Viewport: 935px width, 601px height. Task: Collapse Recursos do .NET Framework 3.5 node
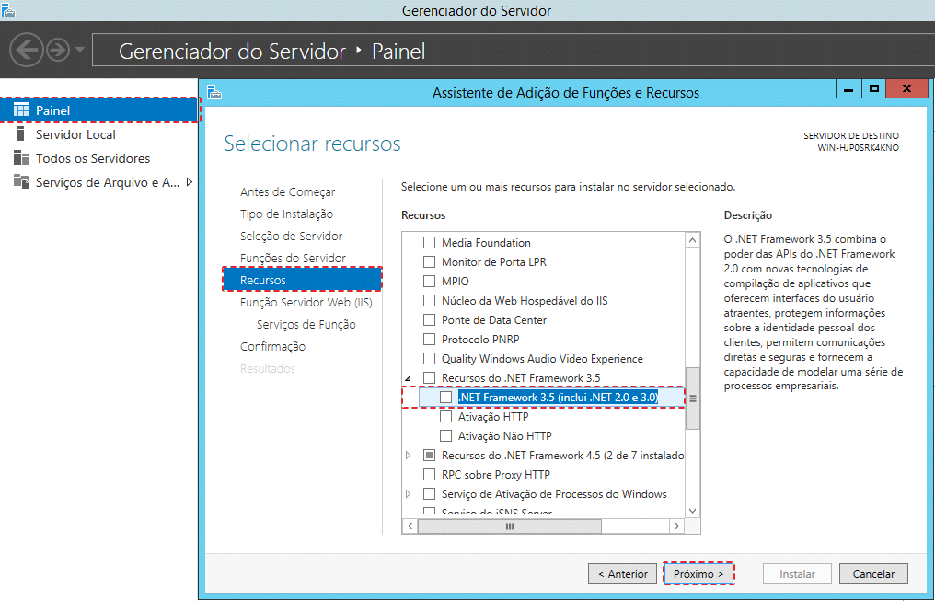tap(409, 378)
